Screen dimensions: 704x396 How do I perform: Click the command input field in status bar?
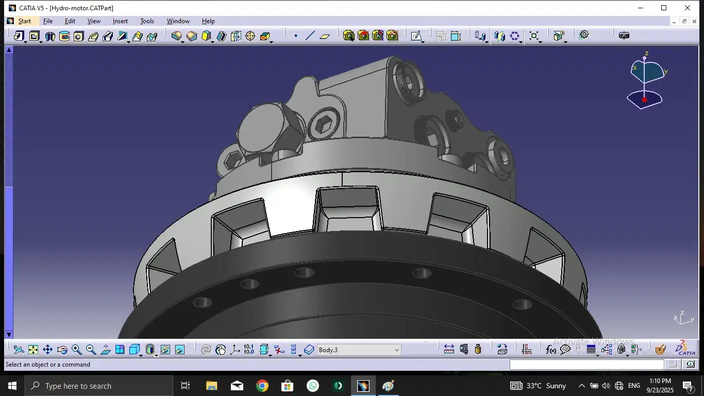[x=586, y=365]
